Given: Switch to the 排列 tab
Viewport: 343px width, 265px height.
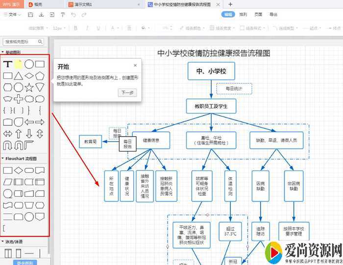Looking at the screenshot, I should pyautogui.click(x=243, y=15).
